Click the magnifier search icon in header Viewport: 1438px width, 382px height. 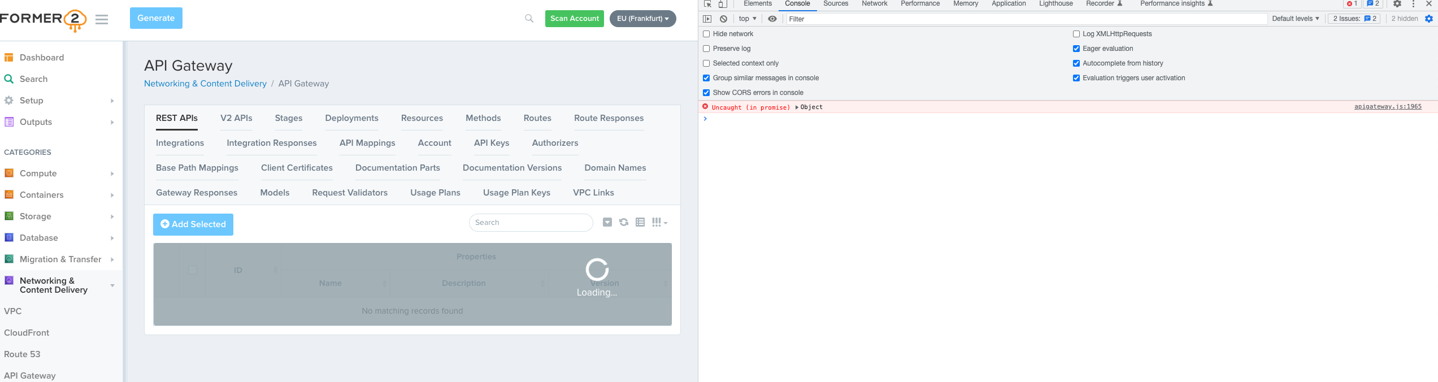(529, 19)
